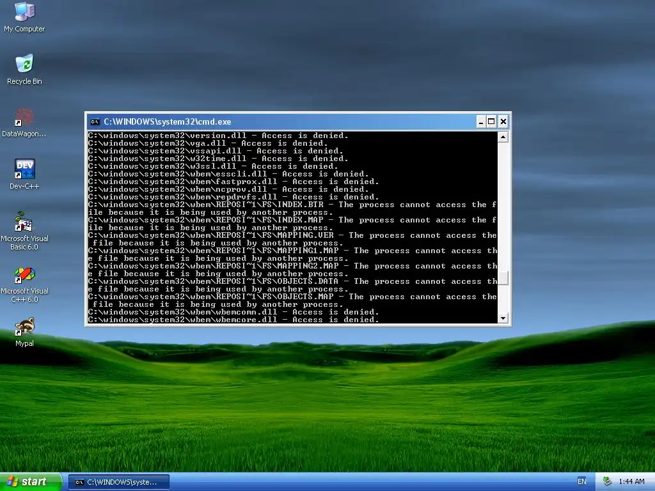Viewport: 655px width, 491px height.
Task: Click the wbemcomn.dll access denied line
Action: click(x=233, y=312)
